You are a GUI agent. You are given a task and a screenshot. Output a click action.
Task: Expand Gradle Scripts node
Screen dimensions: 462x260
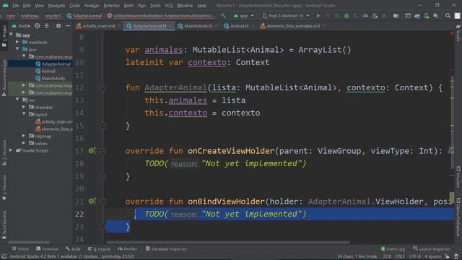pos(11,150)
